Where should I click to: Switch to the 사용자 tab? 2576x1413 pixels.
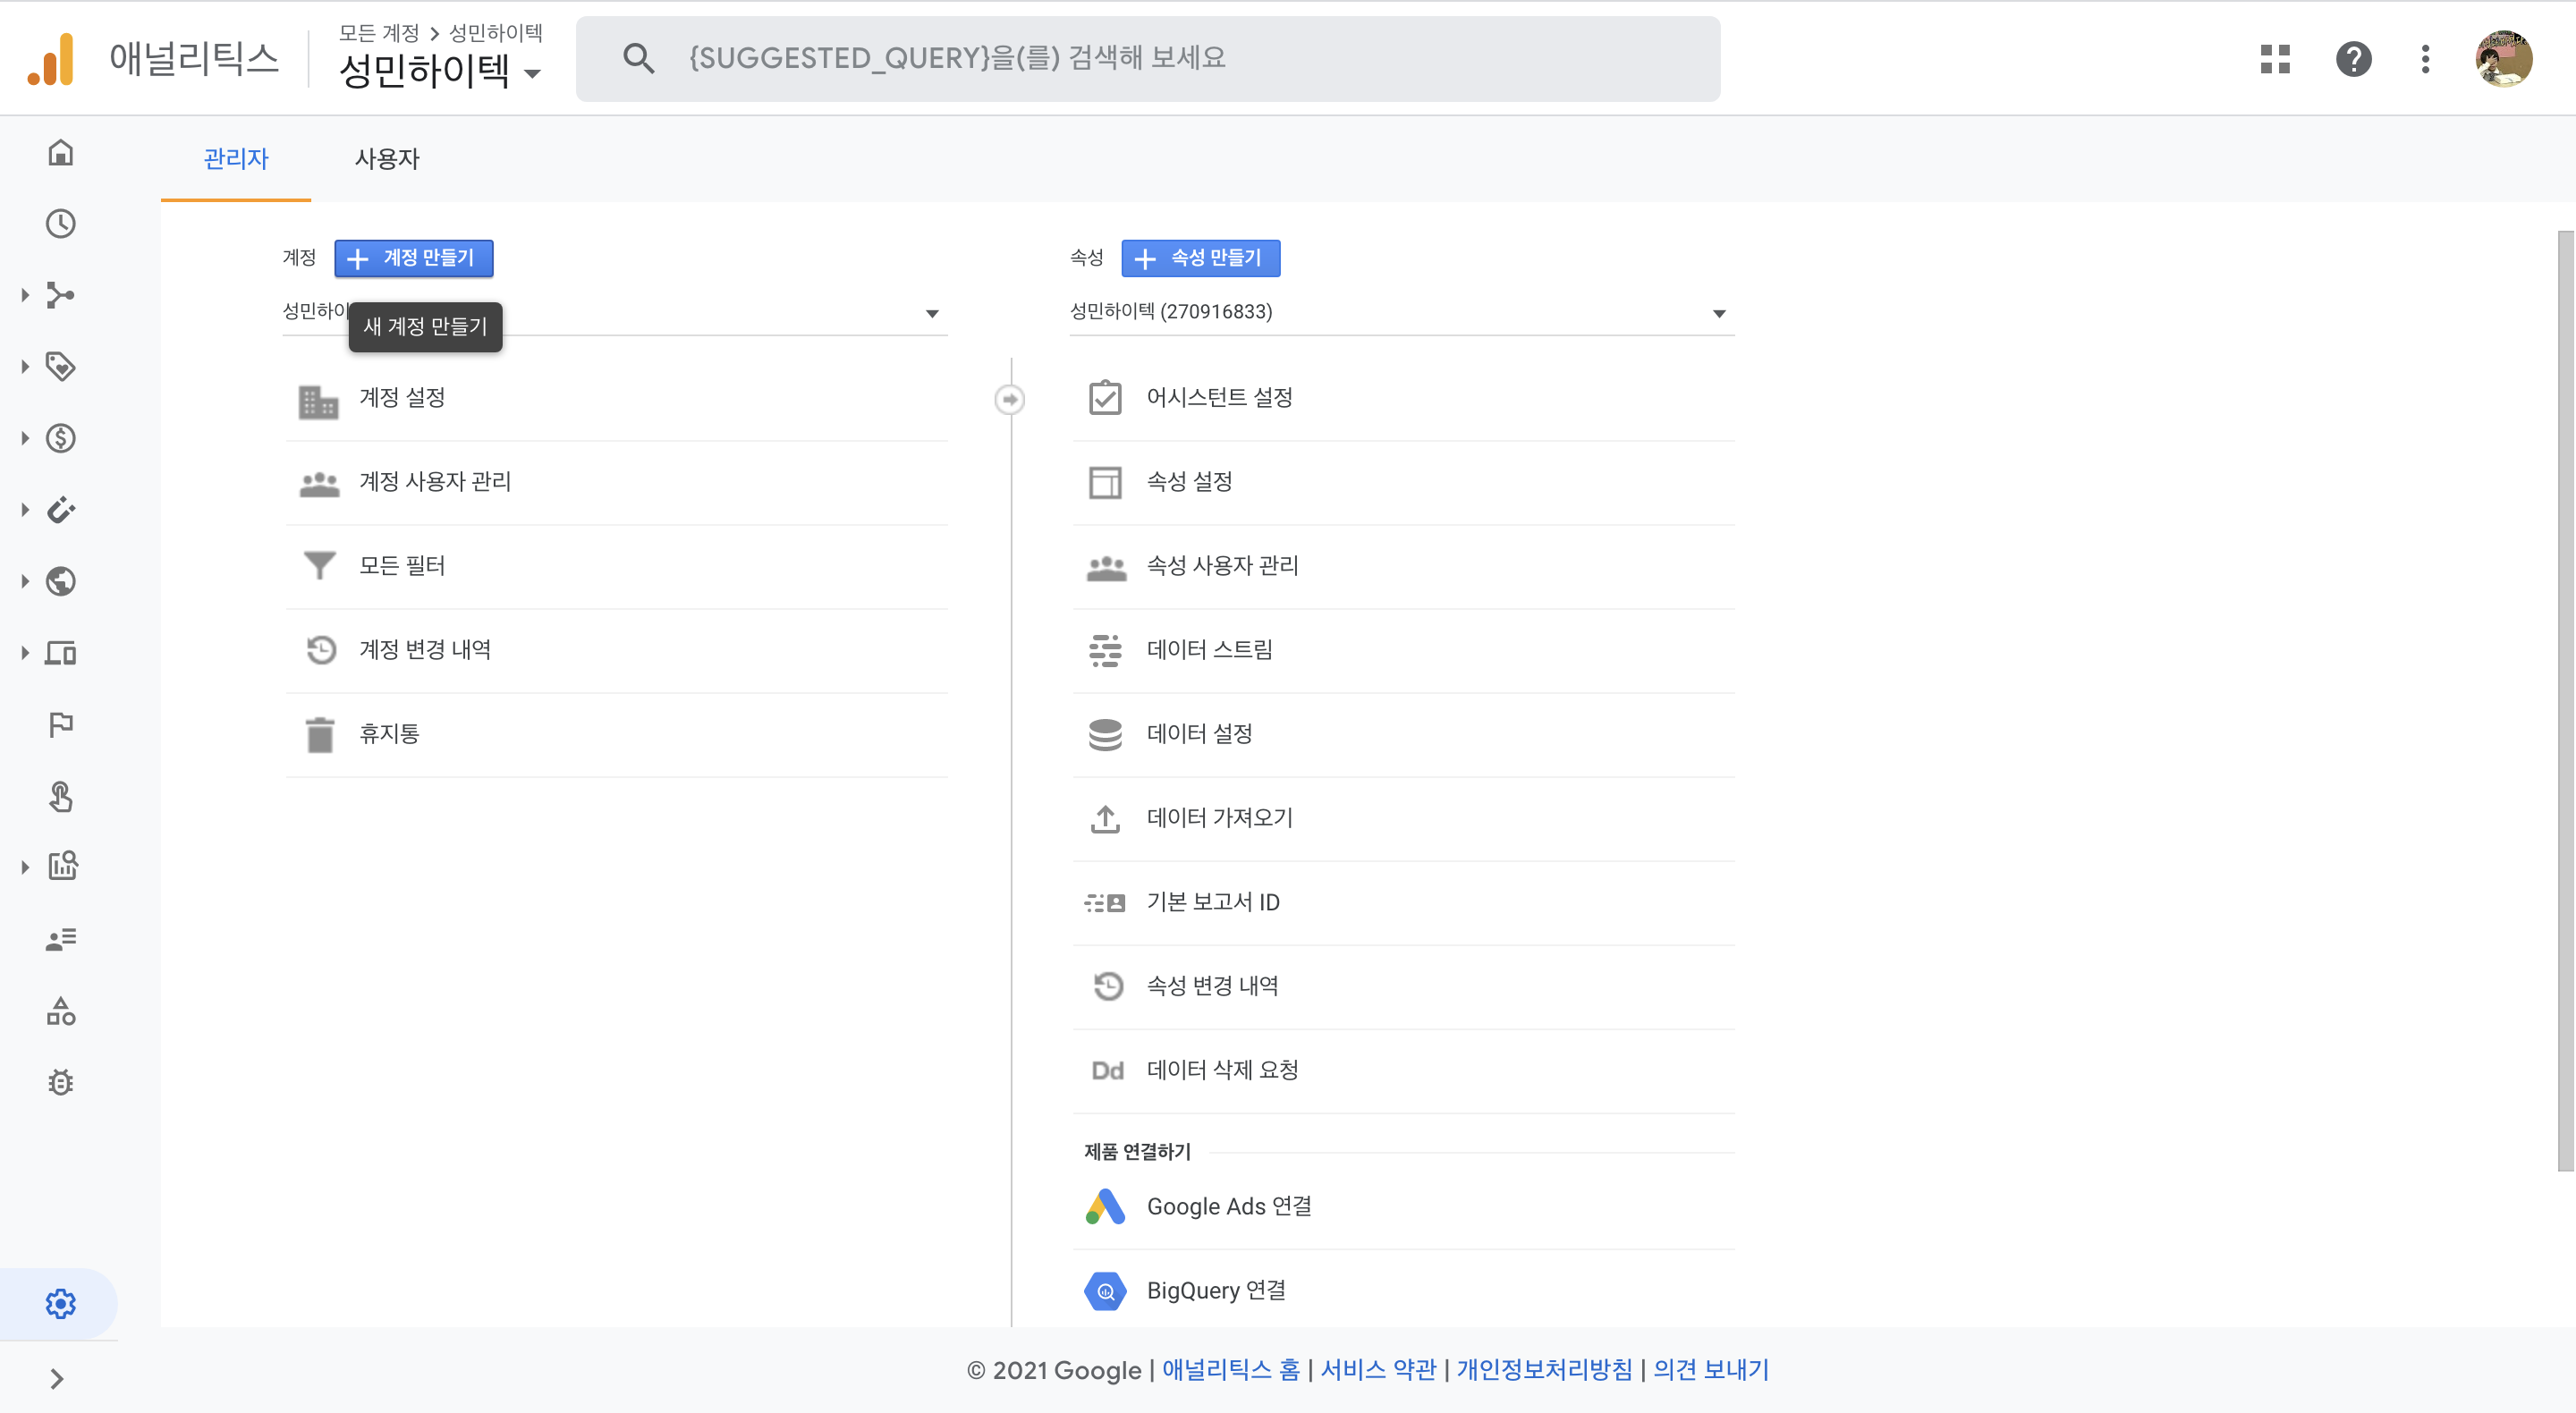pyautogui.click(x=387, y=159)
